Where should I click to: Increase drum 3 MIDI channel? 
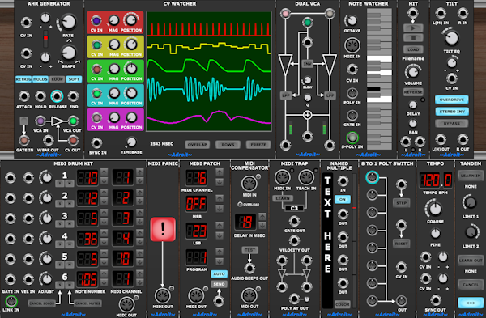[x=140, y=212]
